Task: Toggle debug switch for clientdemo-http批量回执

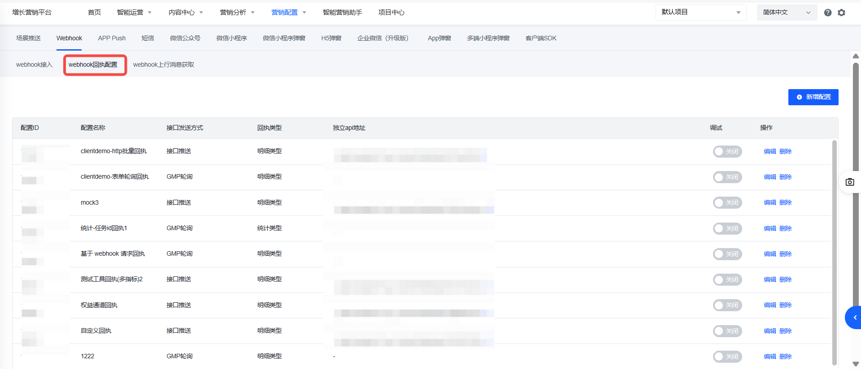Action: click(x=727, y=151)
